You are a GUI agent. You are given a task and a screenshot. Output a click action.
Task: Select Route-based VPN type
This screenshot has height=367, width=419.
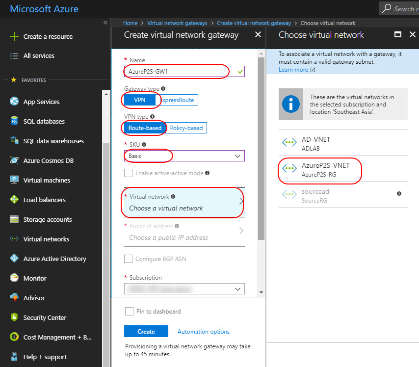pos(145,128)
